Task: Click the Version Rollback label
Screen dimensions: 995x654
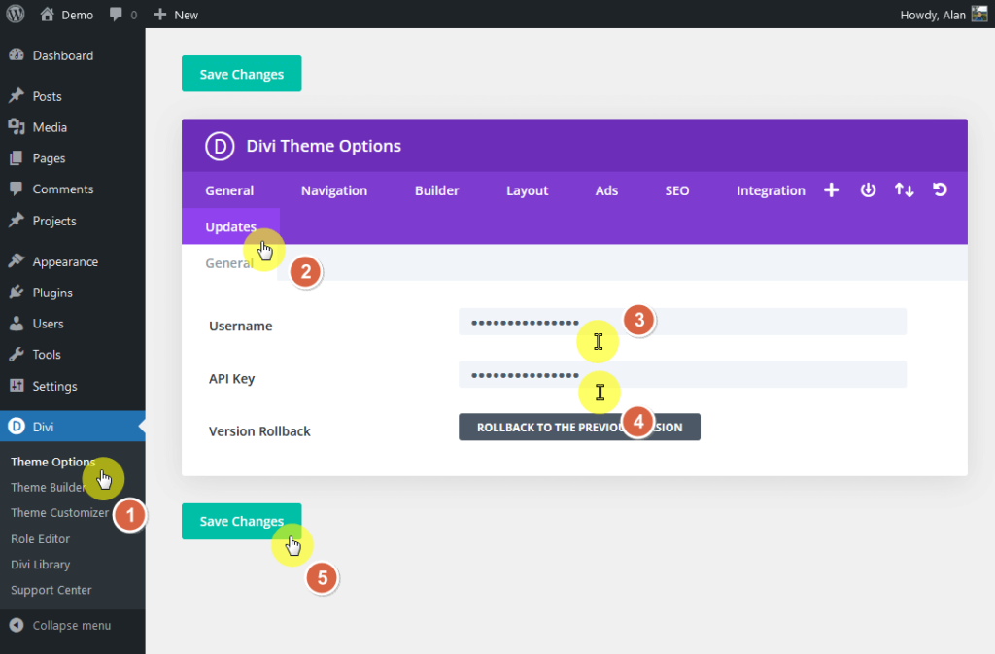Action: 259,431
